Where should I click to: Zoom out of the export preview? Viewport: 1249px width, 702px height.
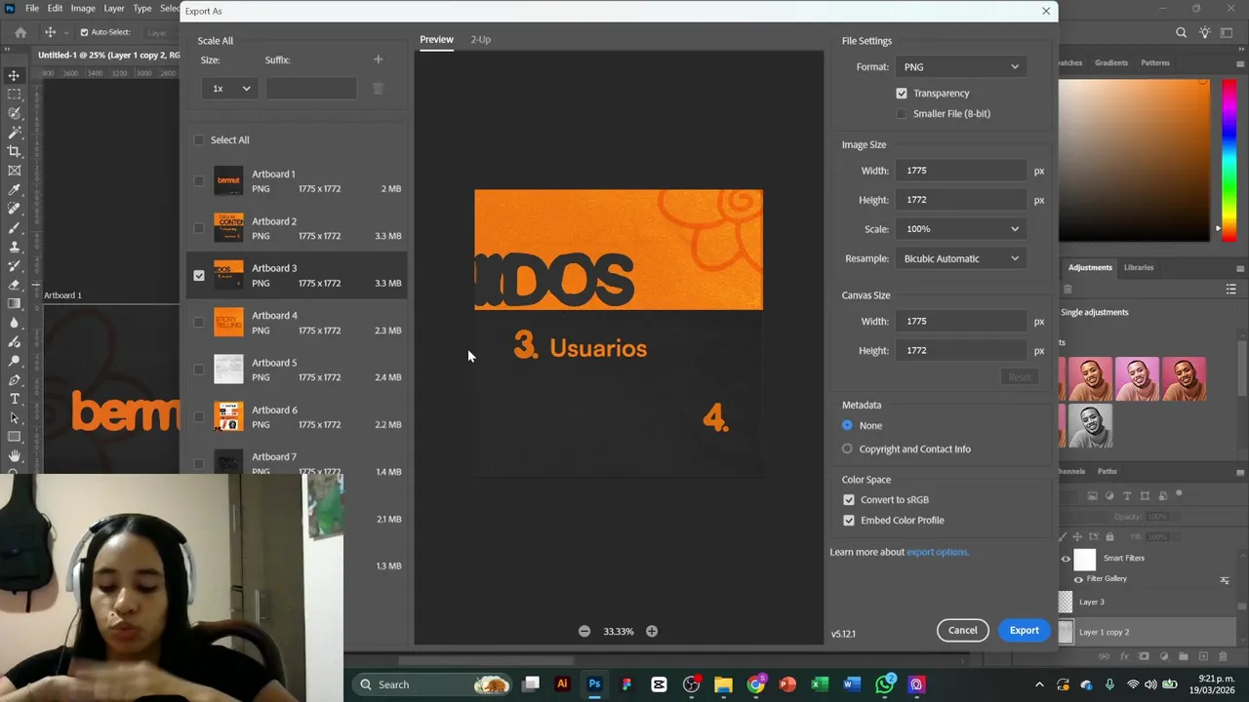coord(584,631)
